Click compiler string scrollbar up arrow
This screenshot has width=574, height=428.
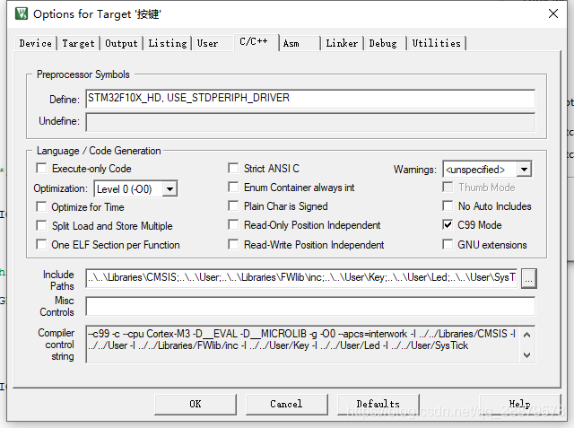point(527,335)
